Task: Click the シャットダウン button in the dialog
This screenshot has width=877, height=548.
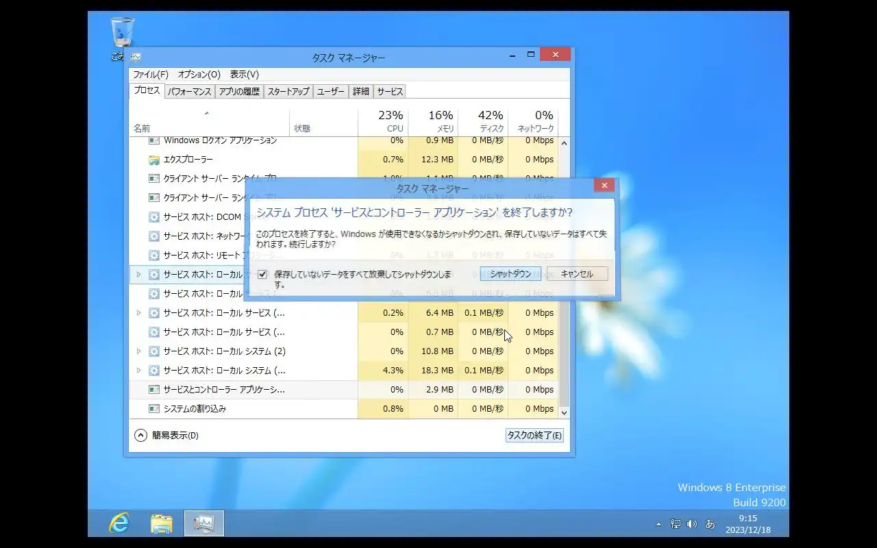Action: [510, 274]
